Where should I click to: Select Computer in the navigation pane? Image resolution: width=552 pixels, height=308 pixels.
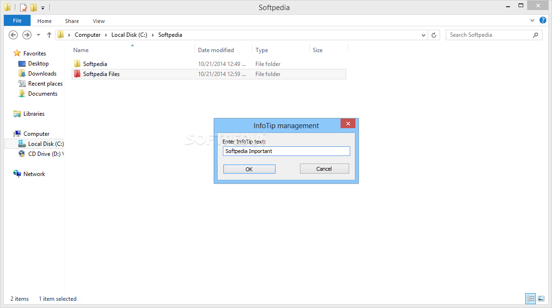[36, 134]
